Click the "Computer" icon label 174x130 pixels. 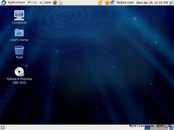[19, 23]
